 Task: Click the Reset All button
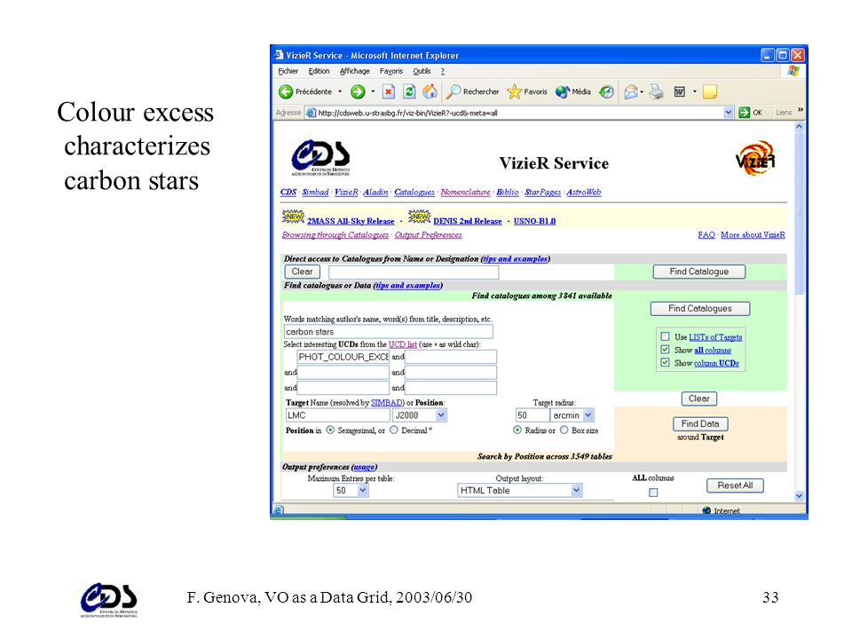tap(735, 485)
